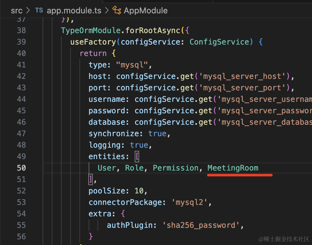The height and width of the screenshot is (245, 312).
Task: Click line number 38 in gutter
Action: click(x=21, y=30)
